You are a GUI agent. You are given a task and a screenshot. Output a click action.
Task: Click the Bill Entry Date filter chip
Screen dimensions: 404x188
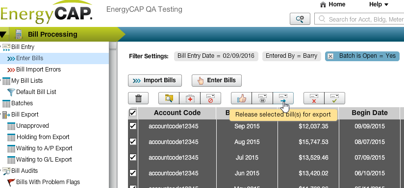[x=216, y=56]
